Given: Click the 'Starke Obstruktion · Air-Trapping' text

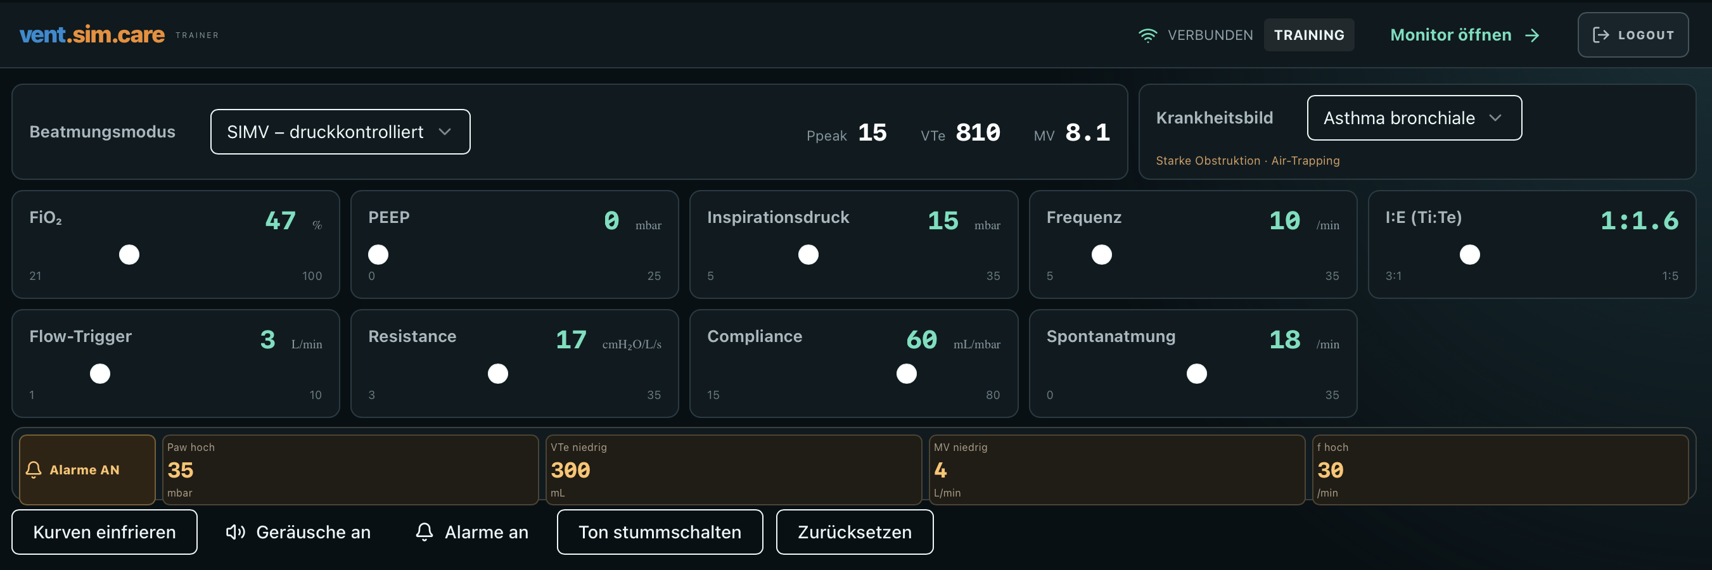Looking at the screenshot, I should (1248, 161).
